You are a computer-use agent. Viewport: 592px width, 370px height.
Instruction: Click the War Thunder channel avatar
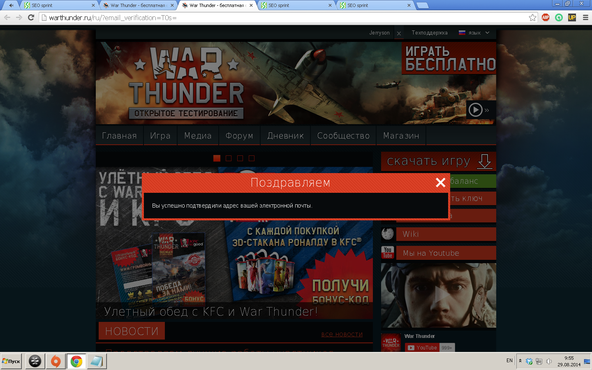(391, 342)
